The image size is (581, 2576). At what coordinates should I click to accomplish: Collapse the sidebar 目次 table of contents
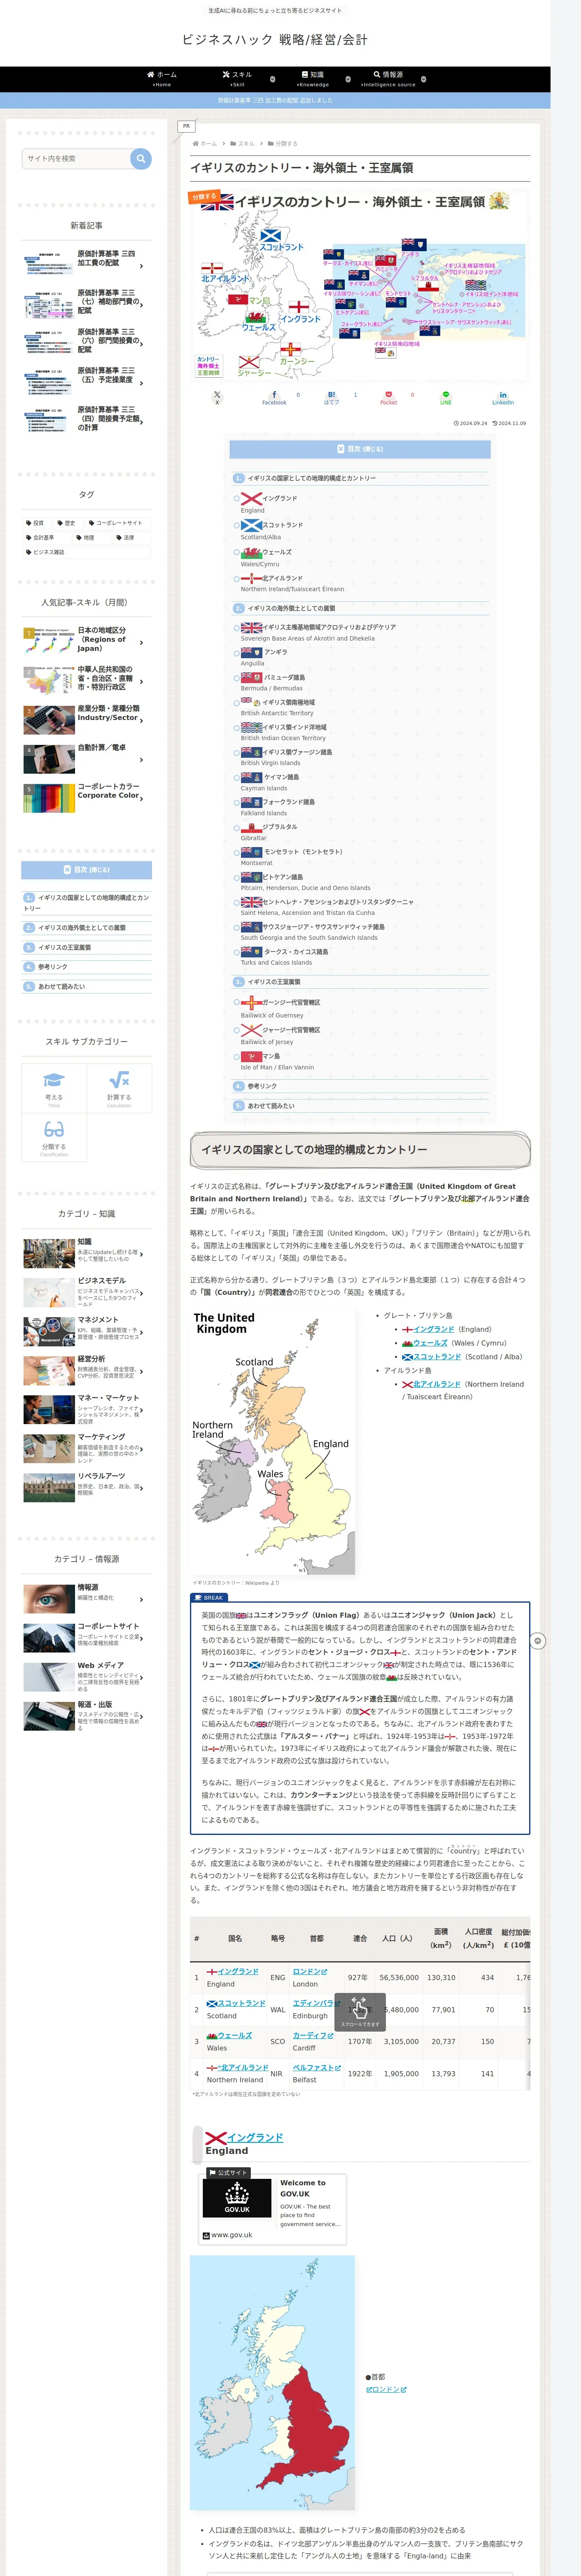point(87,870)
